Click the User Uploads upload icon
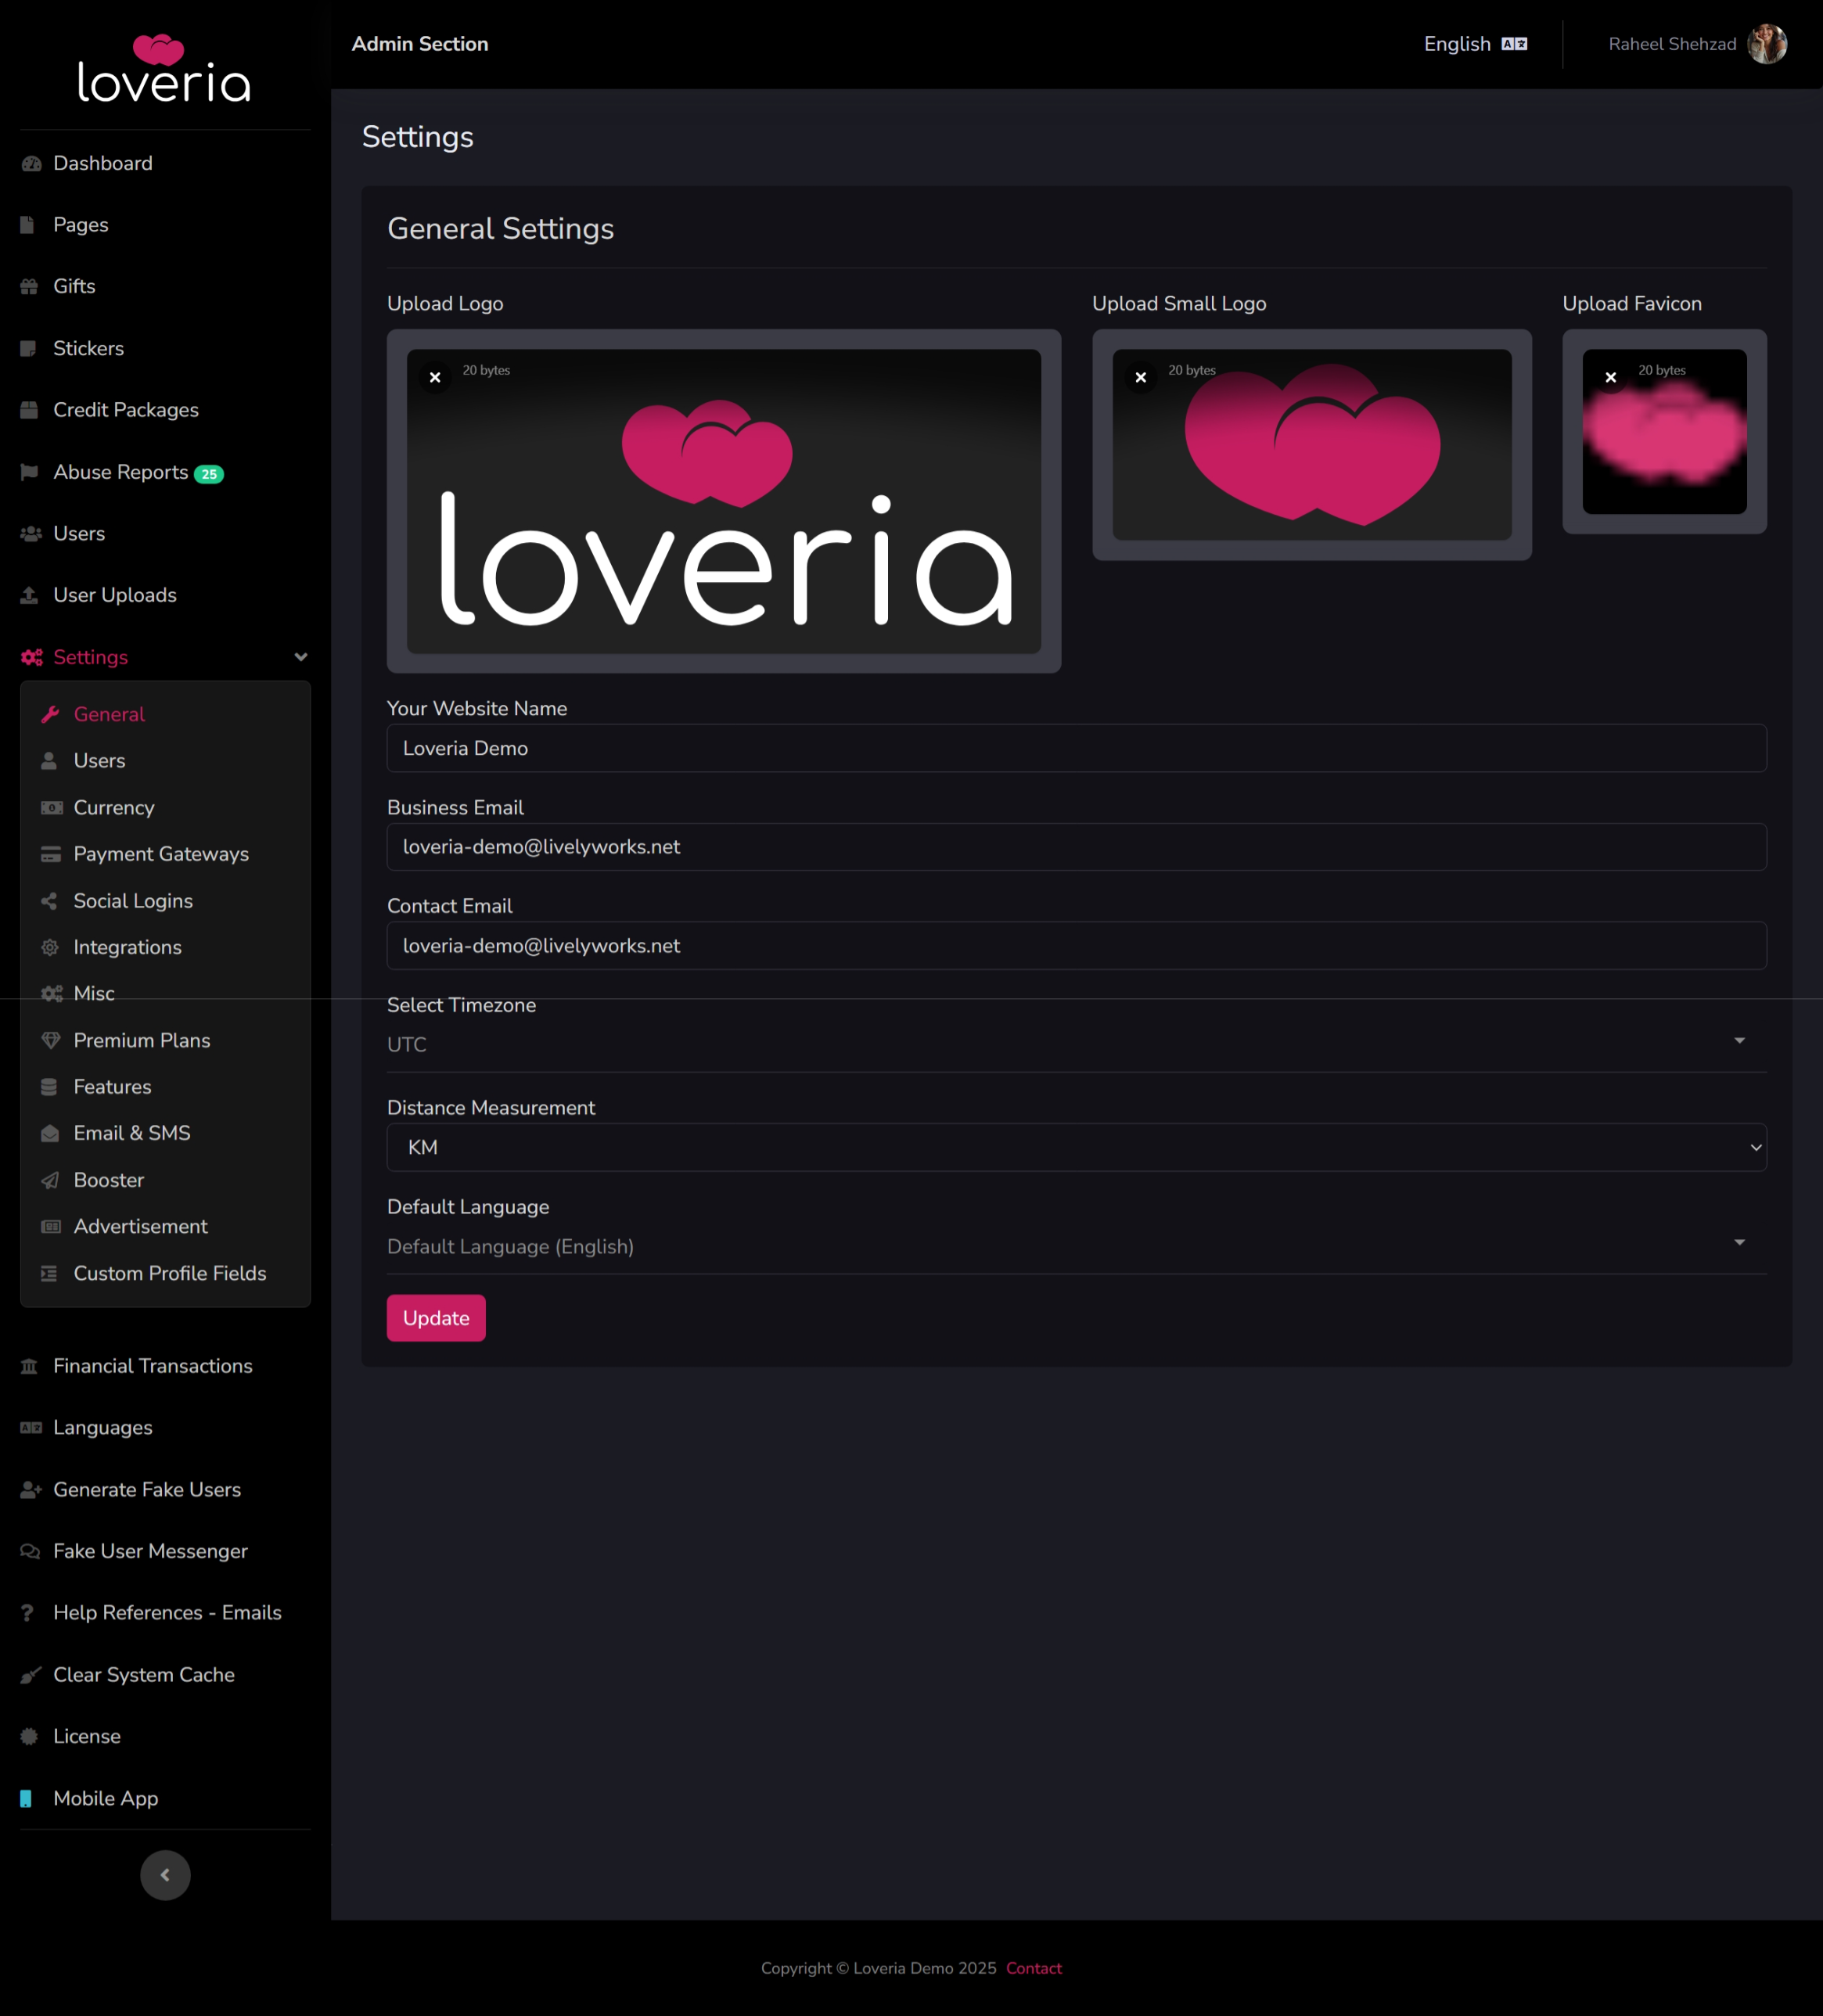 pyautogui.click(x=29, y=595)
